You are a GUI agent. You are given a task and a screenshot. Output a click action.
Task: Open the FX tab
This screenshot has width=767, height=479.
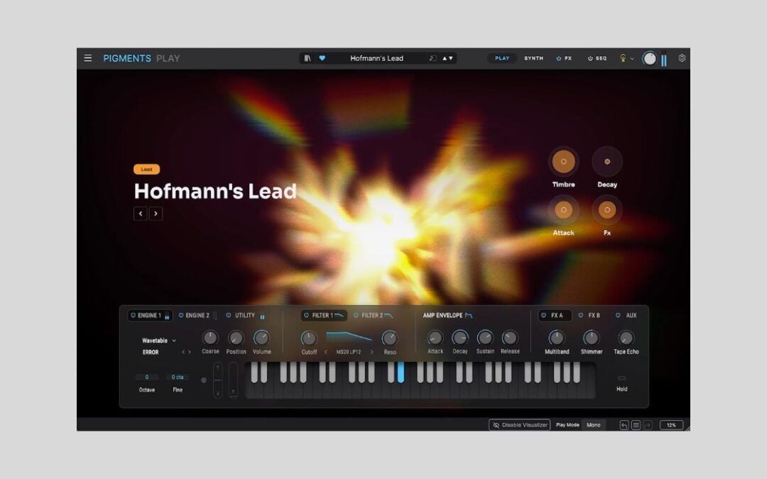(x=568, y=58)
